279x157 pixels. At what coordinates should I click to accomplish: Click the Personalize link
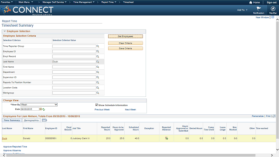(258, 116)
